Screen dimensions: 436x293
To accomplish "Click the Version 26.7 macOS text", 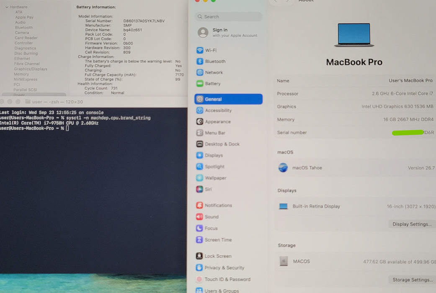I will coord(421,167).
